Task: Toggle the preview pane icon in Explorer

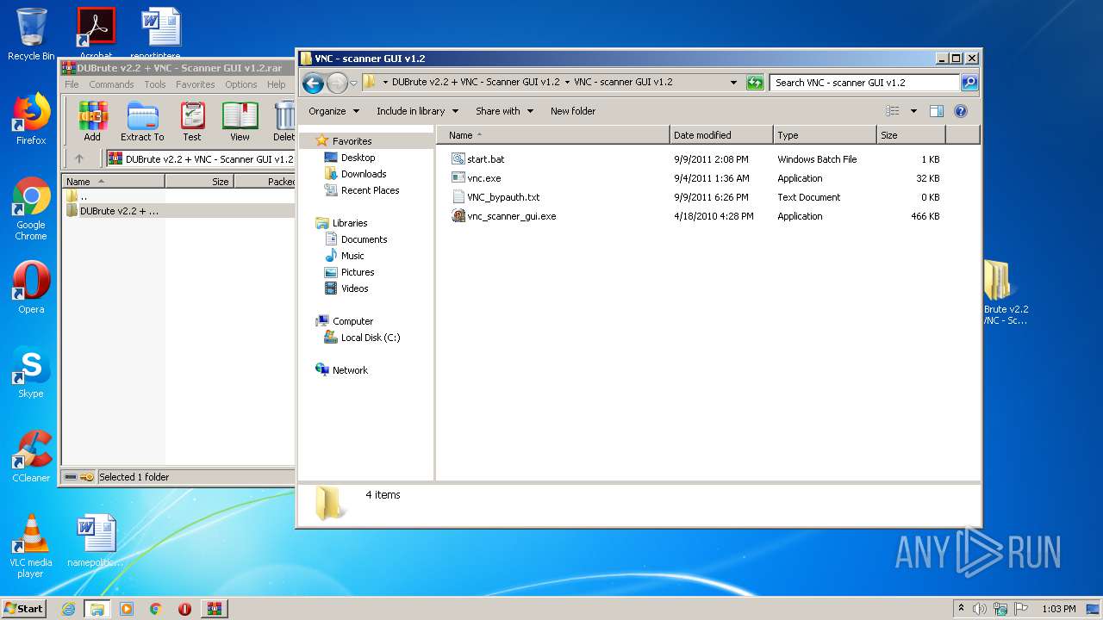Action: pos(937,111)
